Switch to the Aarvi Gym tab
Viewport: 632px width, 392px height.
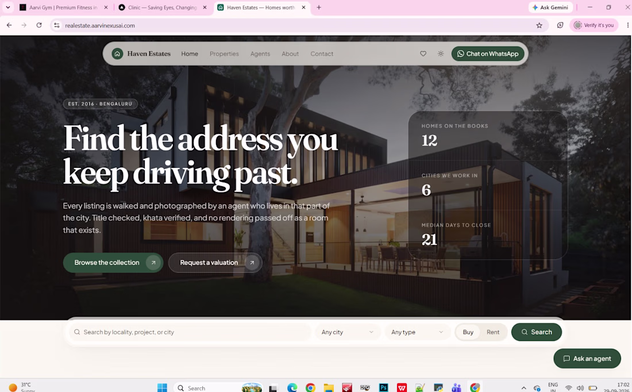pyautogui.click(x=63, y=7)
